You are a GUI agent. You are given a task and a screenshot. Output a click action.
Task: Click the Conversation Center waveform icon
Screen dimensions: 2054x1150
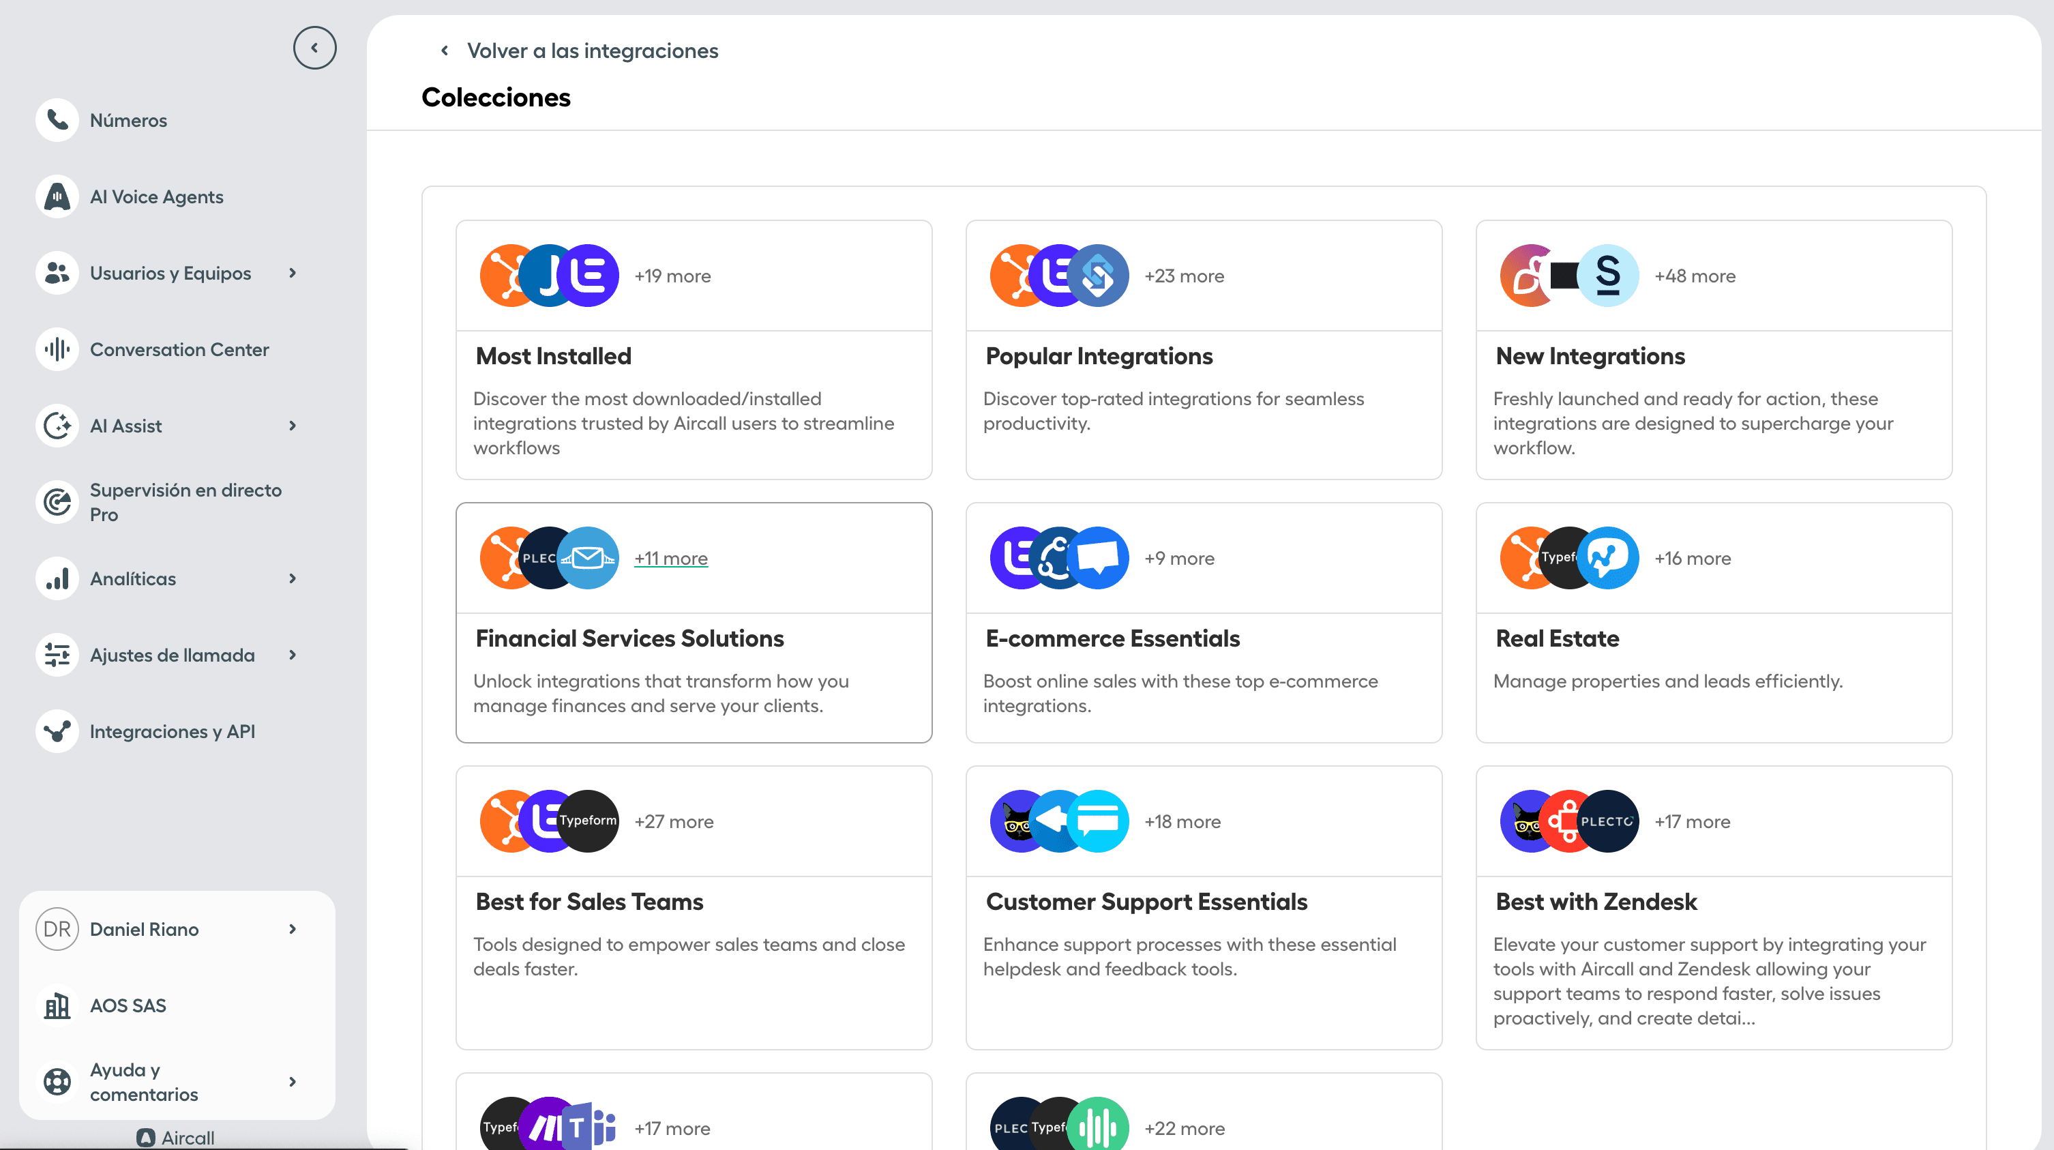click(x=57, y=349)
